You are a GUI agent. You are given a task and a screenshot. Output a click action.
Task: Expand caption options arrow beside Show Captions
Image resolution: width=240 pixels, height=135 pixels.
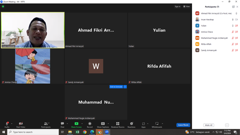[108, 124]
